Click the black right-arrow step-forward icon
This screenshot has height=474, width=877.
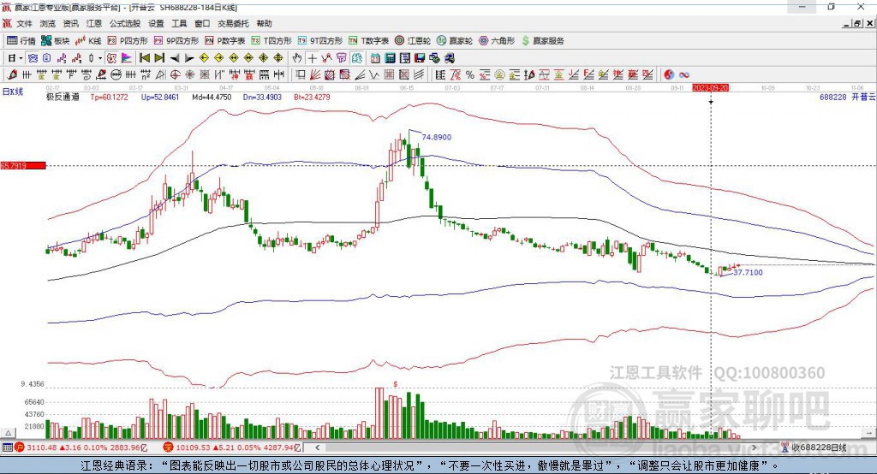coord(189,58)
